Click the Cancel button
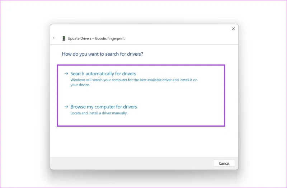The width and height of the screenshot is (287, 188). point(224,163)
